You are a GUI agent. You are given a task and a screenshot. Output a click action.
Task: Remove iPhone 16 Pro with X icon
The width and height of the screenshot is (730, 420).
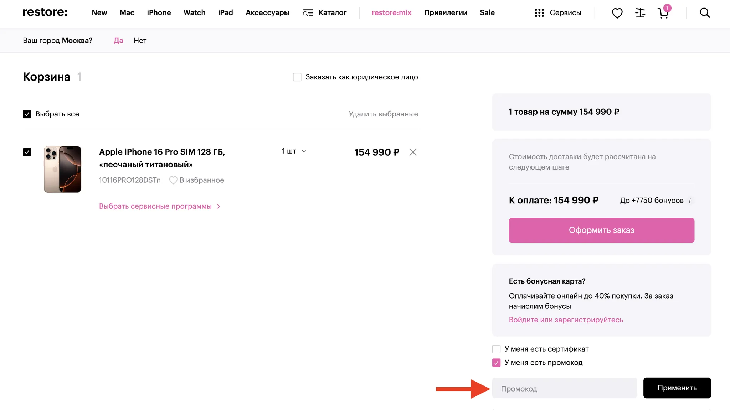pyautogui.click(x=413, y=152)
